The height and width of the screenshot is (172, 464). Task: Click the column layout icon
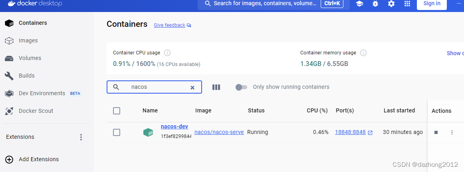click(216, 87)
